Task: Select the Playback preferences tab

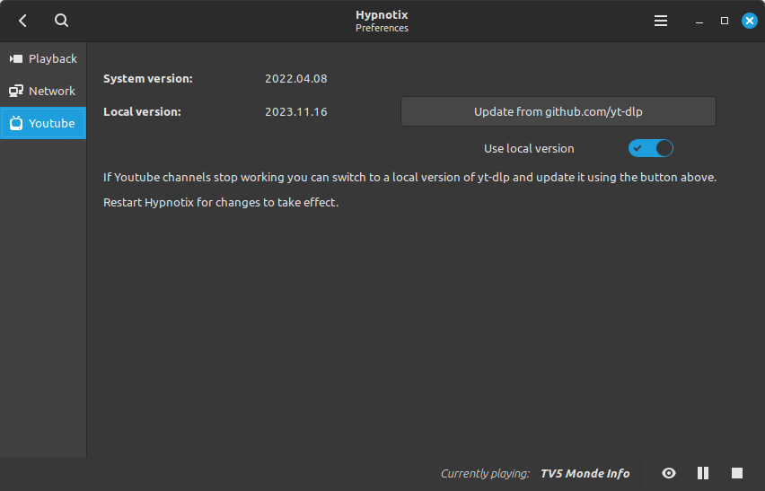Action: coord(43,58)
